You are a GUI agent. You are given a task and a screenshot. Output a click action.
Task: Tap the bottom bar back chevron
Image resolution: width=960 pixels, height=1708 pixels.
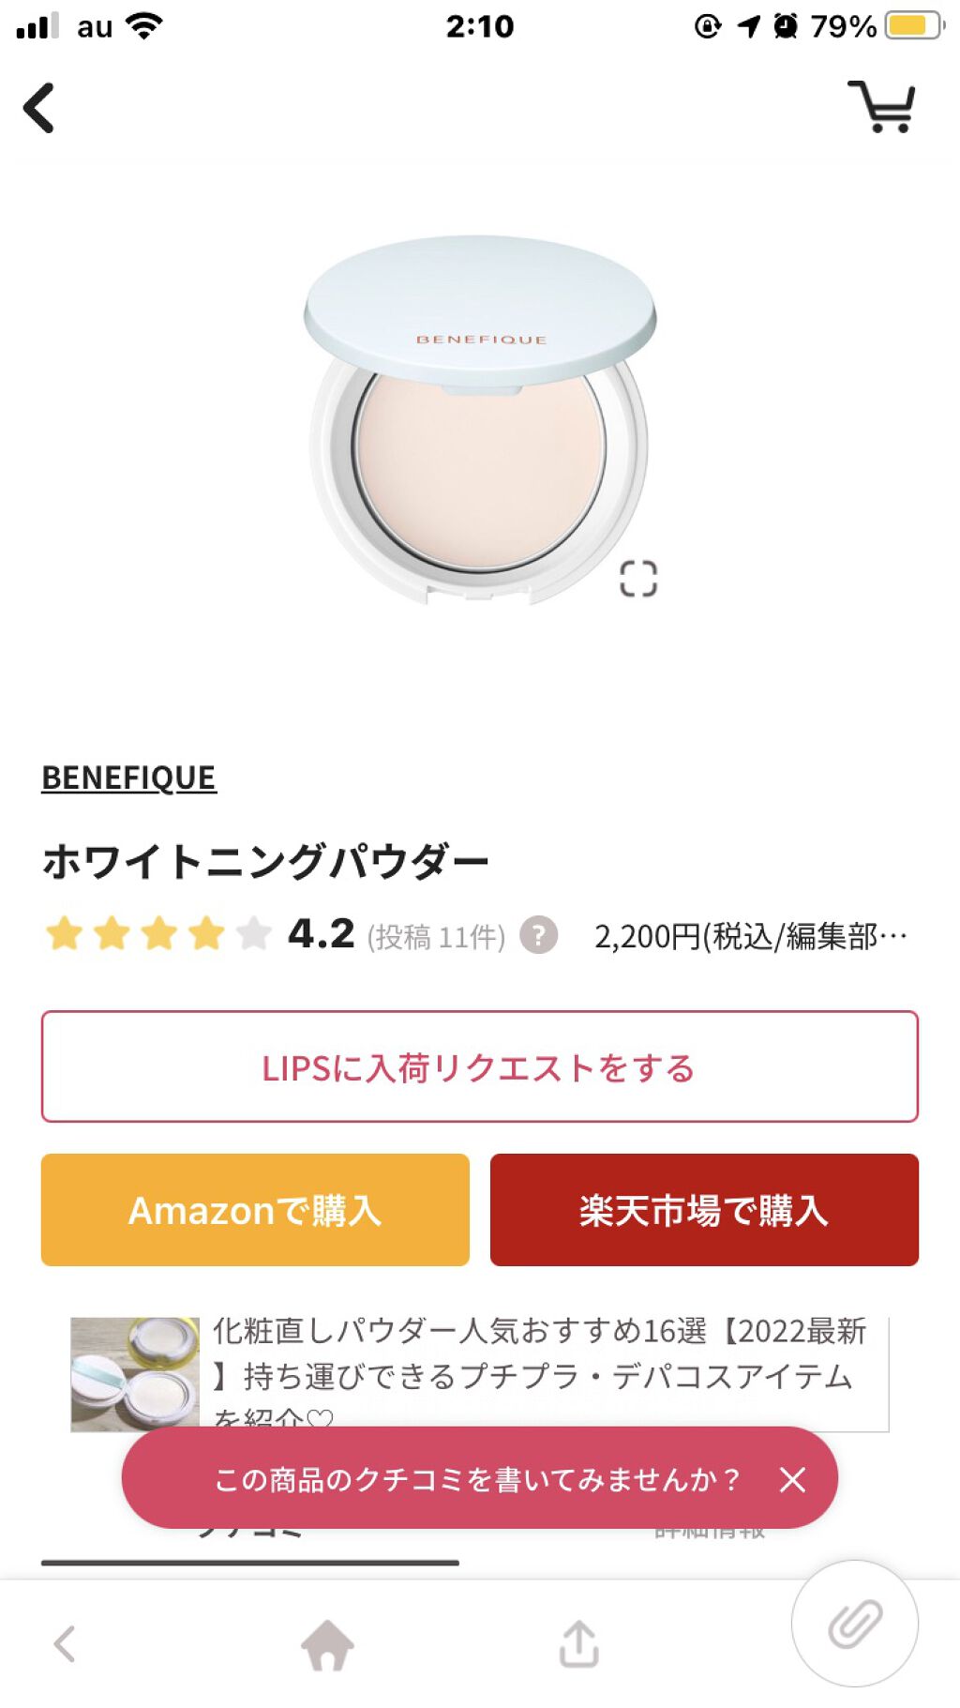click(65, 1644)
